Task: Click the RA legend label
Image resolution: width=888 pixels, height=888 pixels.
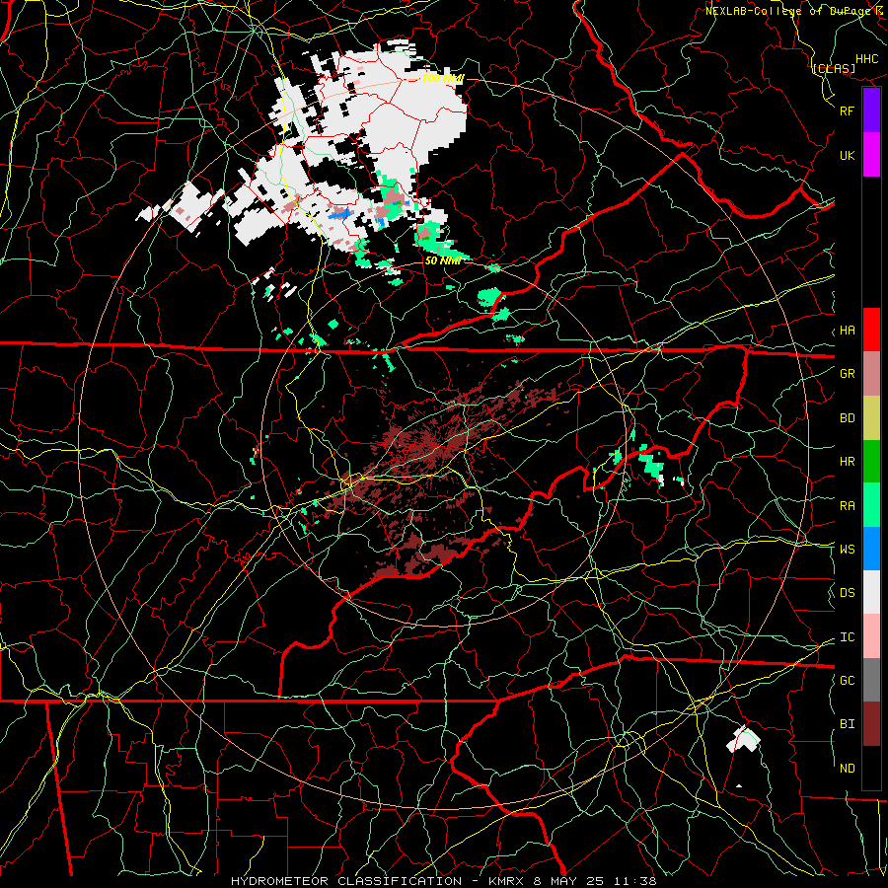Action: pos(848,506)
